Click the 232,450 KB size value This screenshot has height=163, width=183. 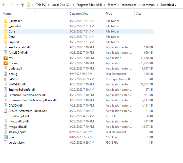point(146,58)
